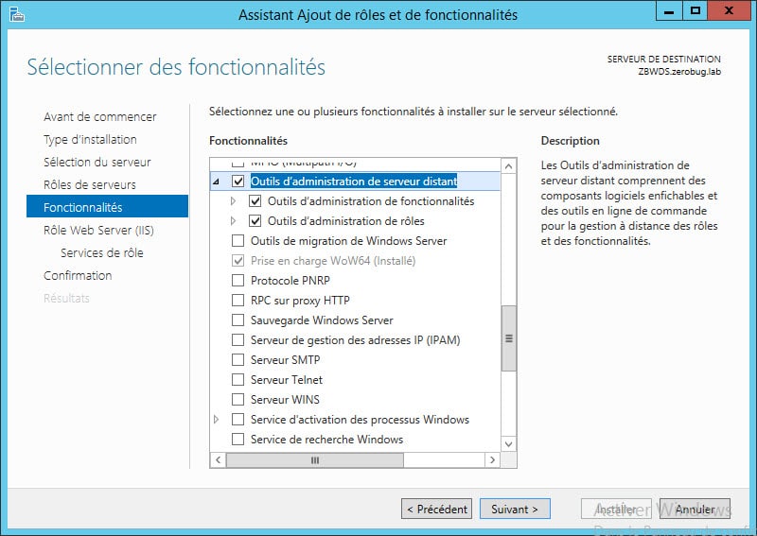
Task: Go to the Confirmation step
Action: [x=78, y=275]
